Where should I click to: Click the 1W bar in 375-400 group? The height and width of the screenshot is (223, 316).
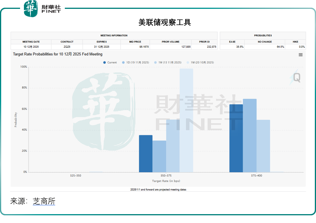(x=263, y=146)
